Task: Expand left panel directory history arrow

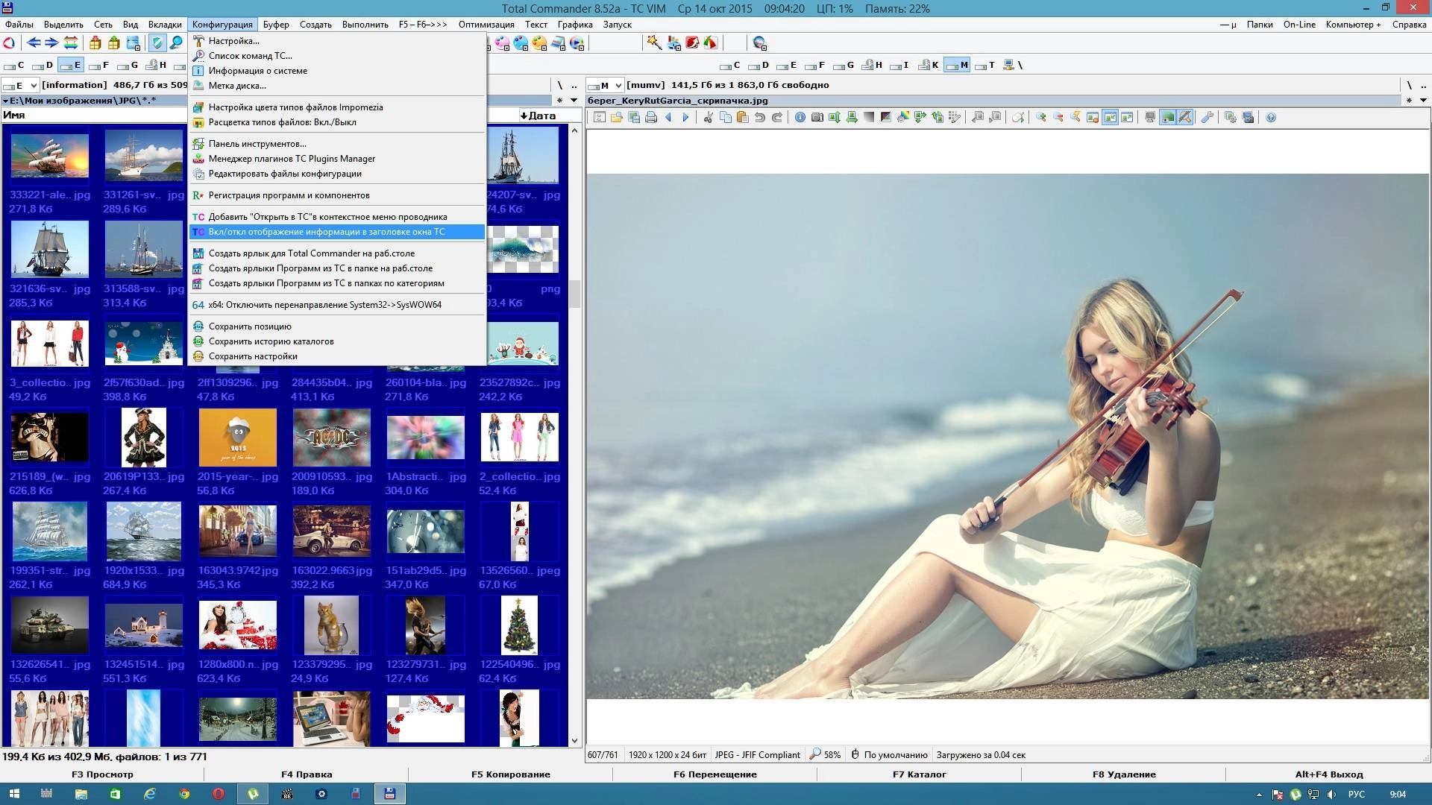Action: (574, 100)
